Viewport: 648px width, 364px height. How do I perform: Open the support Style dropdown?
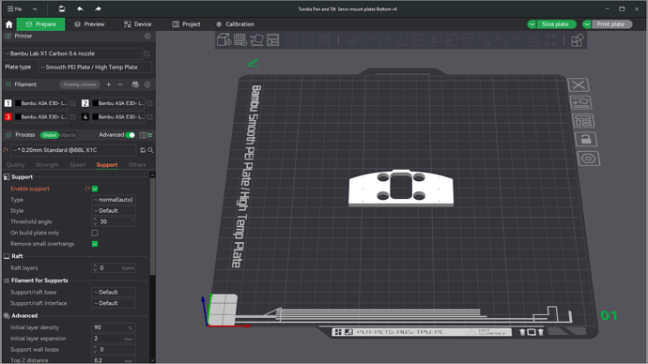pos(114,211)
